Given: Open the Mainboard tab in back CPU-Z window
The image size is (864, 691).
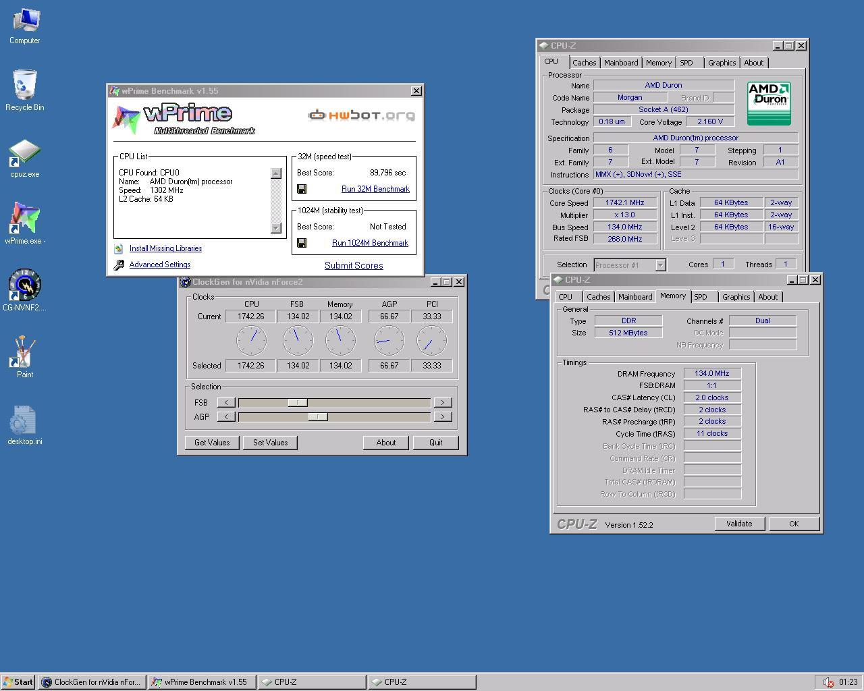Looking at the screenshot, I should point(621,63).
